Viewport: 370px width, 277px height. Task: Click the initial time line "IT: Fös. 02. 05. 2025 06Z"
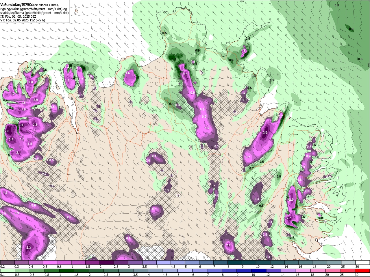click(x=18, y=17)
